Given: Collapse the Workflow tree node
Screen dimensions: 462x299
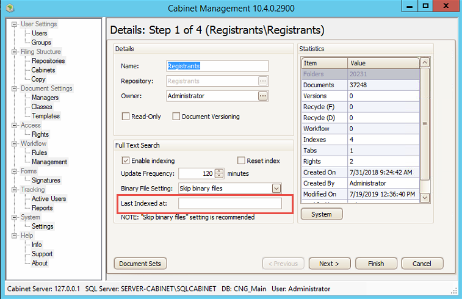Looking at the screenshot, I should [x=14, y=144].
